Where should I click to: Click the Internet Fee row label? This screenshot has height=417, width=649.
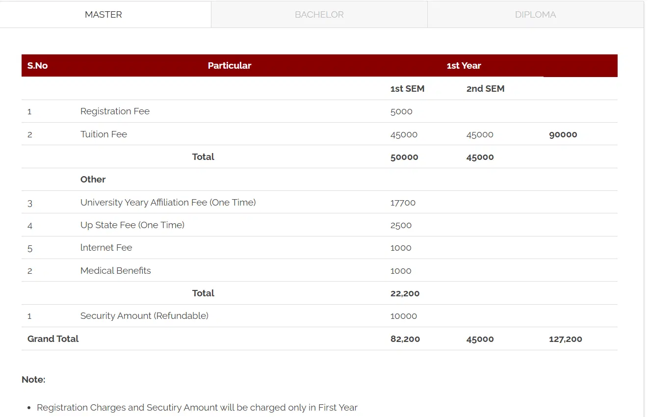tap(106, 248)
